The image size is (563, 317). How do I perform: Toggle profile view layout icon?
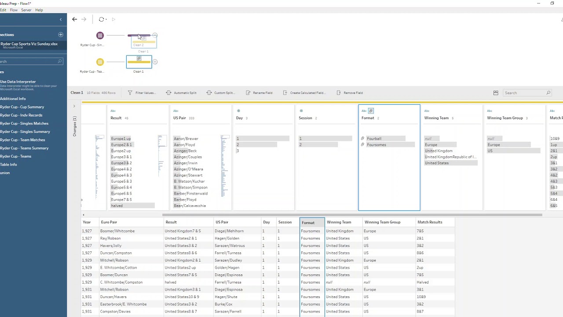pyautogui.click(x=496, y=93)
